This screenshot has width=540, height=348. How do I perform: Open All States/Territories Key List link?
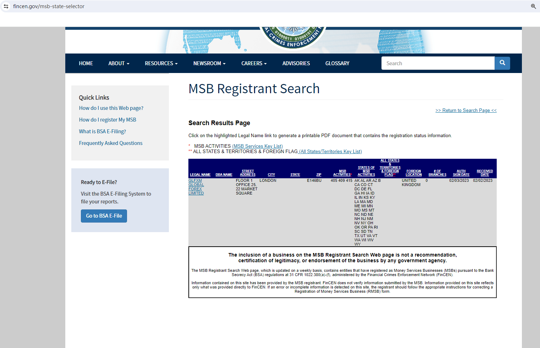click(x=330, y=151)
